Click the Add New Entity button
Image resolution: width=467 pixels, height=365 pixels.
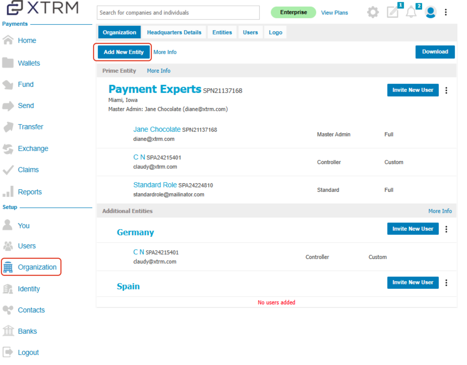[124, 52]
